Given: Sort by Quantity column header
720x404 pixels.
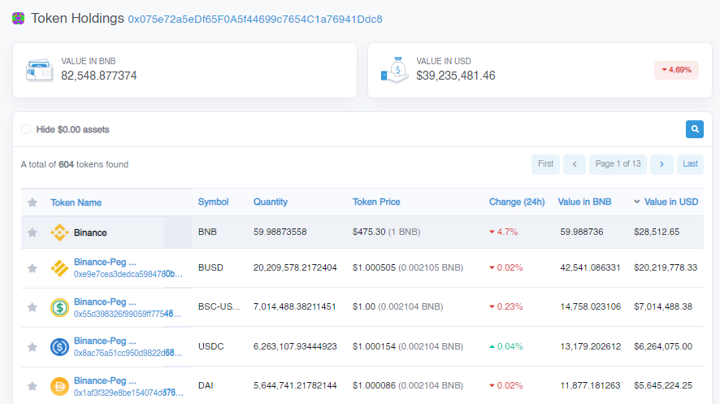Looking at the screenshot, I should (x=271, y=202).
